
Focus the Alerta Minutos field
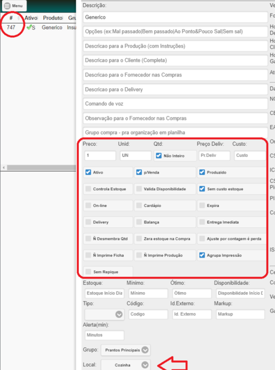click(x=104, y=335)
